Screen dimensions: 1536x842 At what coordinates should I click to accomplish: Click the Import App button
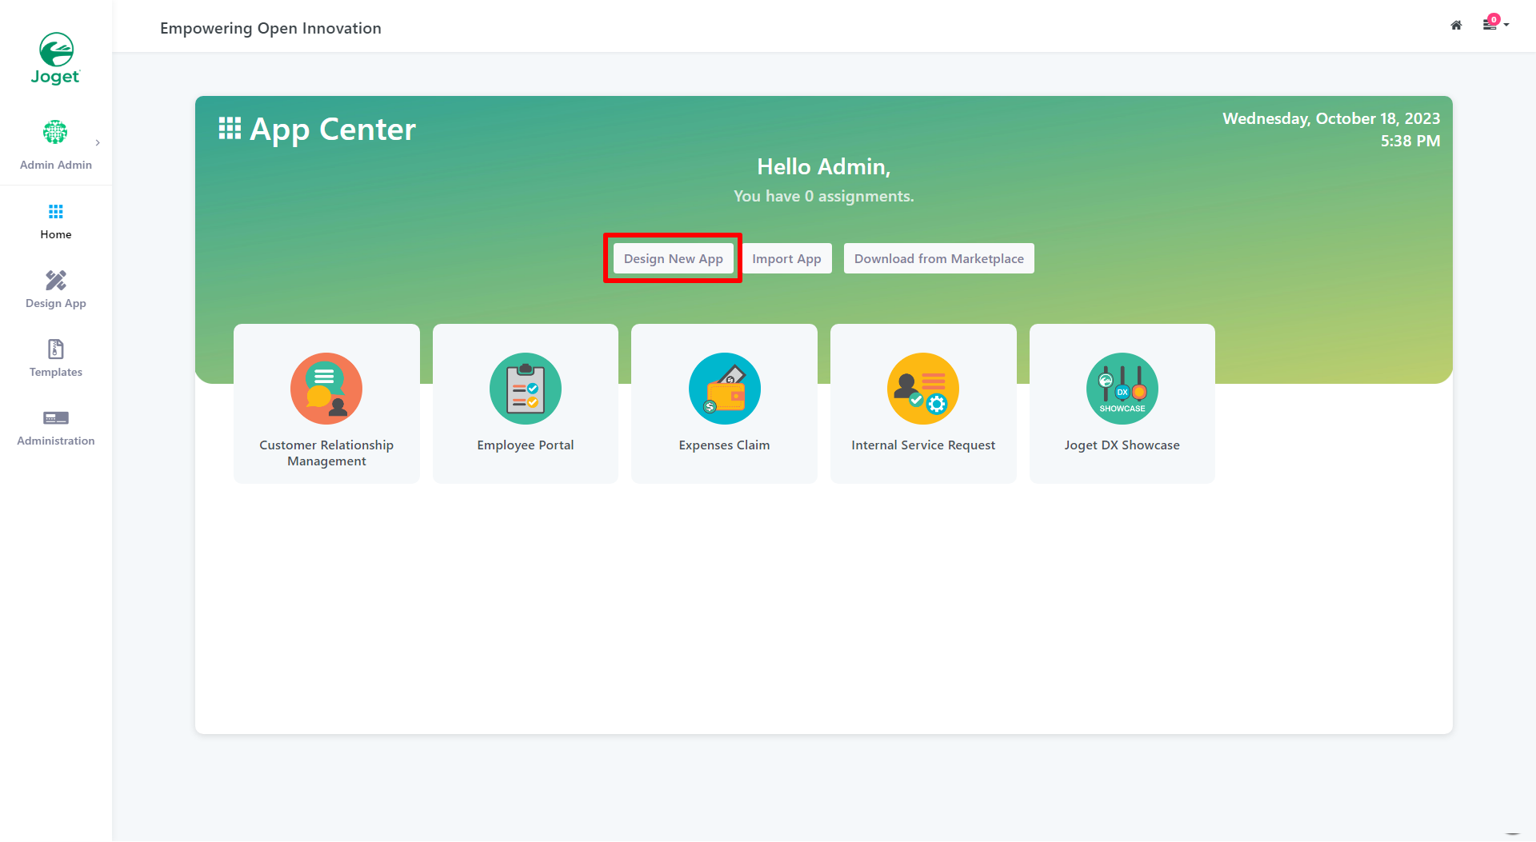pyautogui.click(x=786, y=258)
